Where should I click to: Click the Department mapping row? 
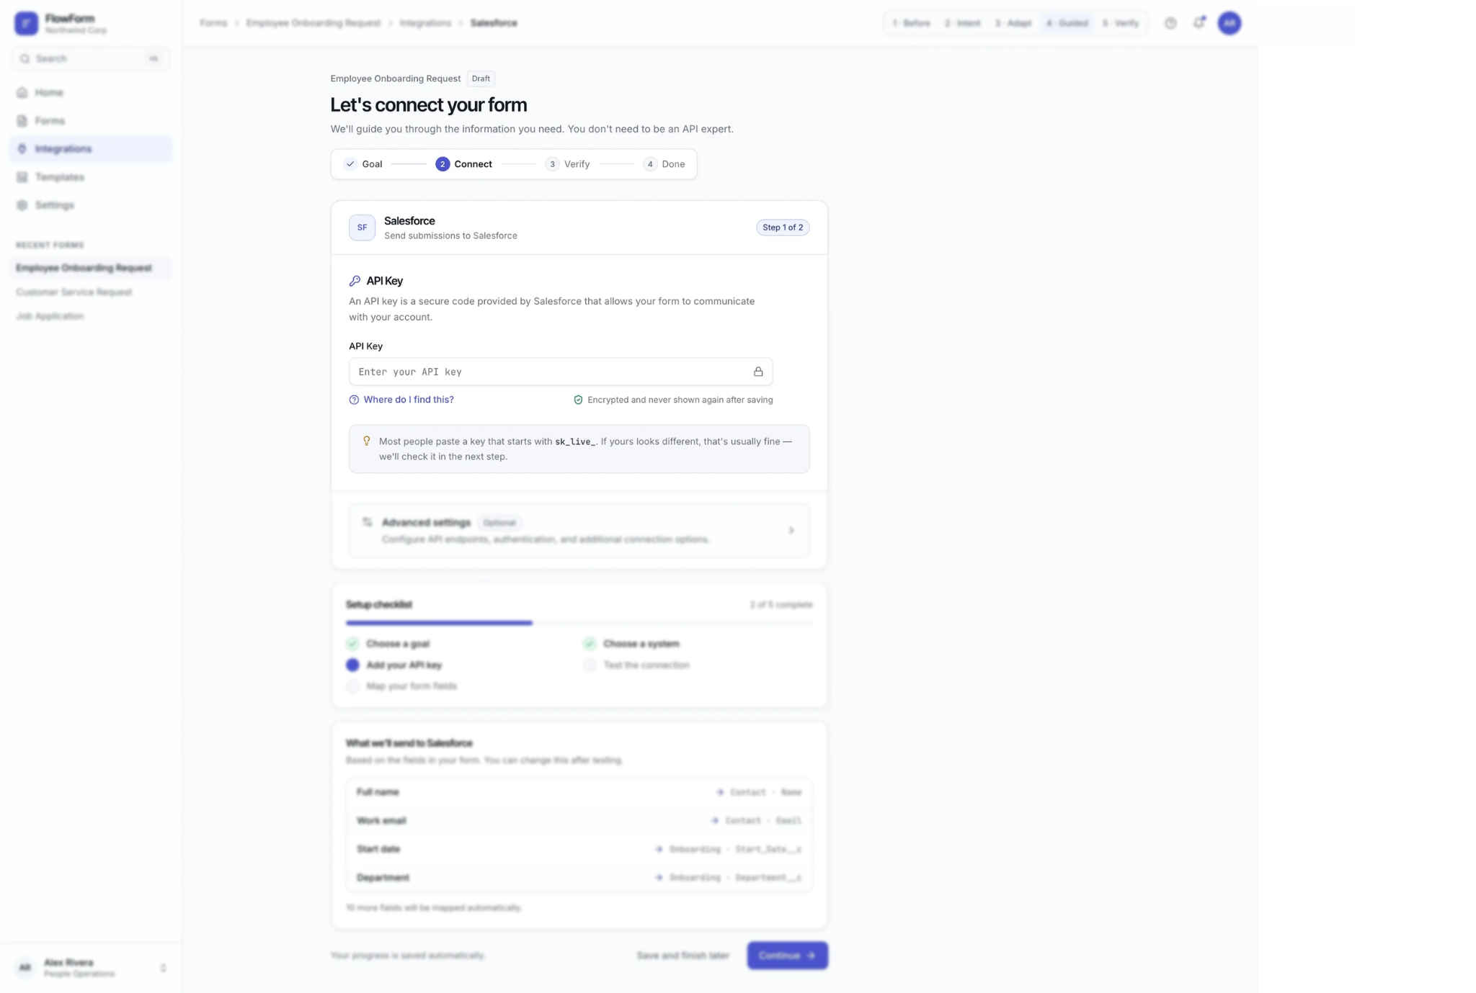point(579,878)
